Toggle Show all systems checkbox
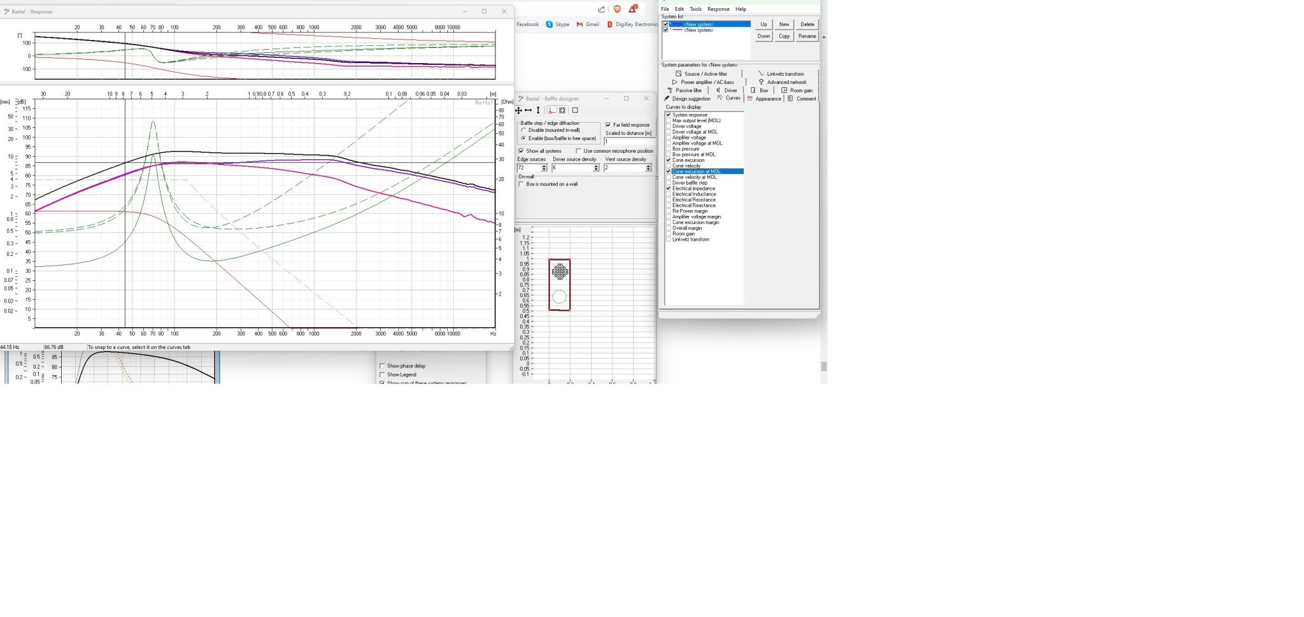 click(x=521, y=151)
